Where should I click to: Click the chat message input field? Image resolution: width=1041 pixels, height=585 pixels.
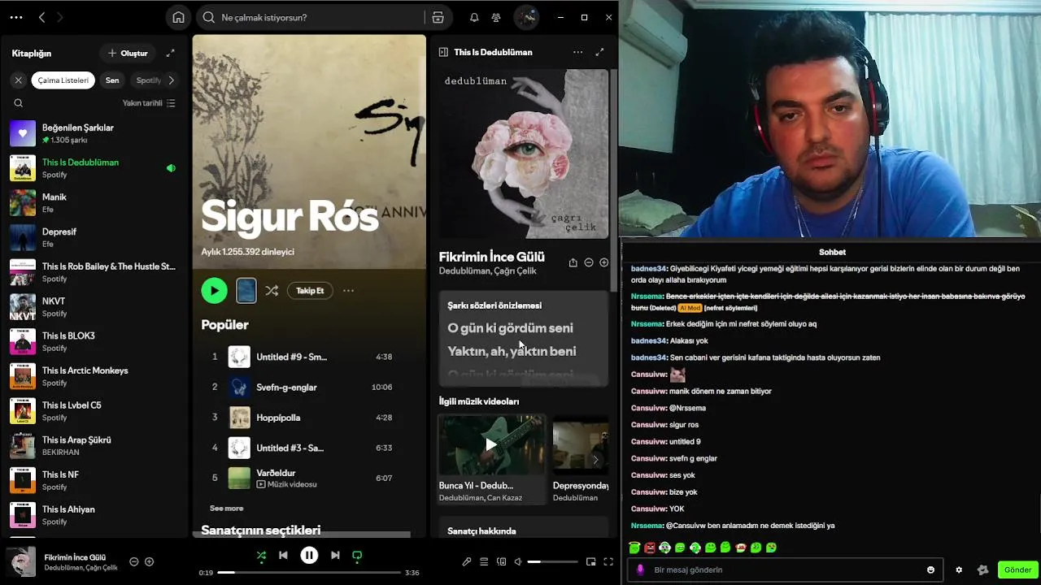[786, 570]
